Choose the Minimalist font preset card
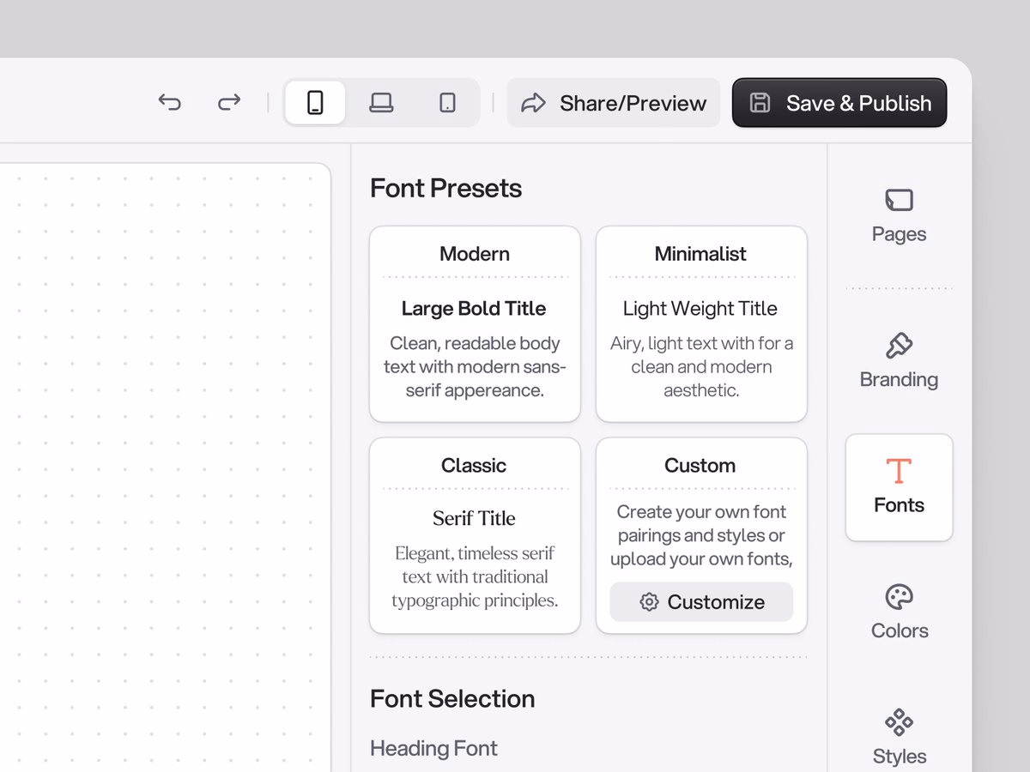 (x=701, y=324)
